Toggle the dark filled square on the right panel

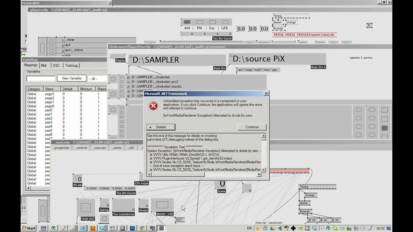point(384,128)
